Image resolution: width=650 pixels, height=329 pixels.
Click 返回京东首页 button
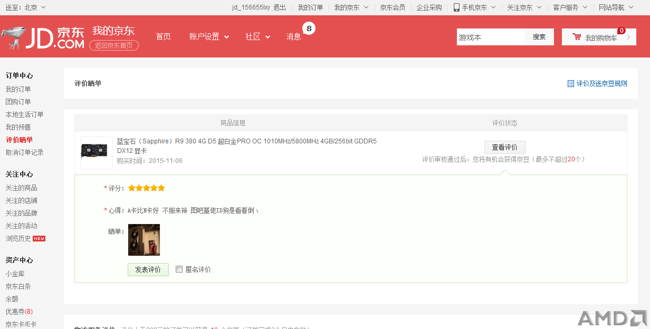(x=114, y=45)
